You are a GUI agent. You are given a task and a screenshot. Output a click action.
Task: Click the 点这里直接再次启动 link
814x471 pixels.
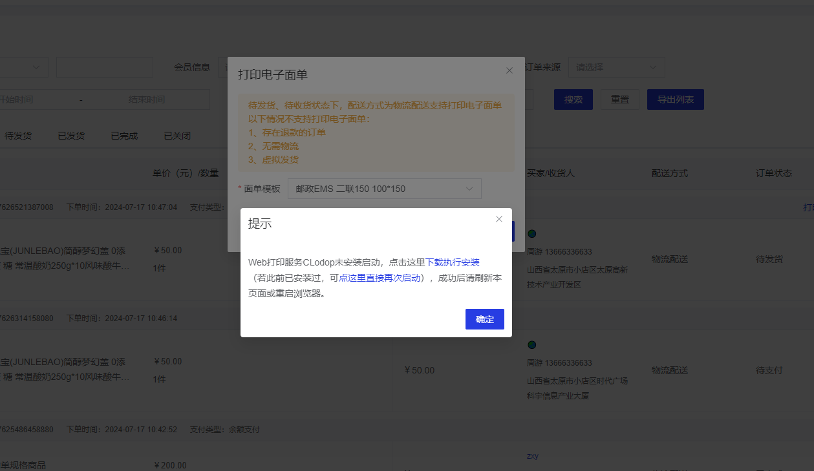[x=380, y=278]
